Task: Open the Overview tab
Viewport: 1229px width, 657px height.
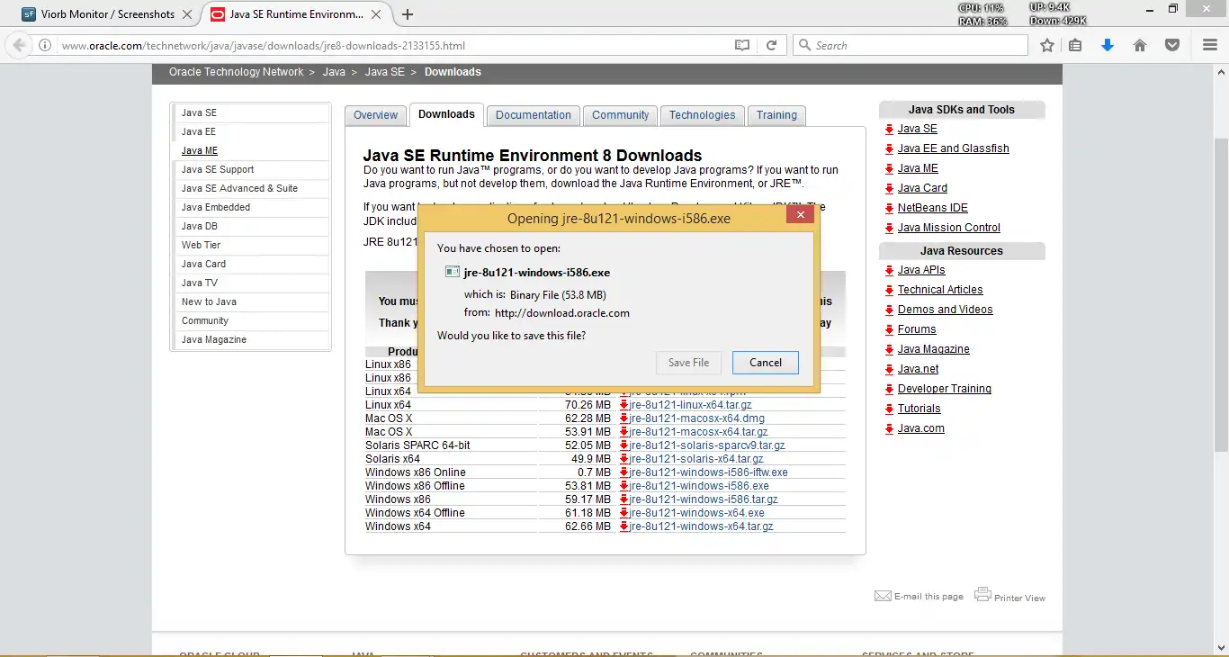Action: coord(375,115)
